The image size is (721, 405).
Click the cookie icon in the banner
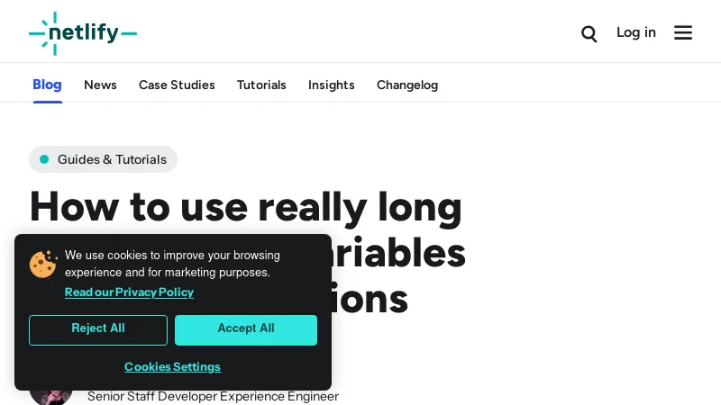(x=43, y=265)
